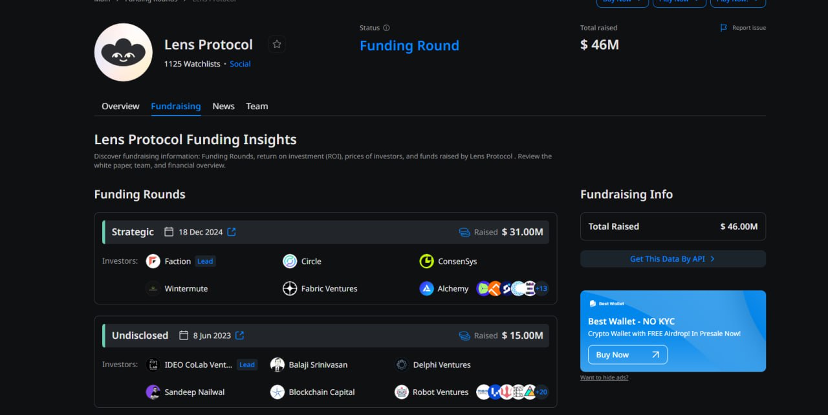Expand +20 more Undisclosed round investors
The image size is (828, 415).
[541, 392]
